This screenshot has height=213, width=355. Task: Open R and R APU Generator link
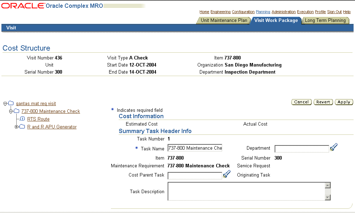pyautogui.click(x=52, y=127)
